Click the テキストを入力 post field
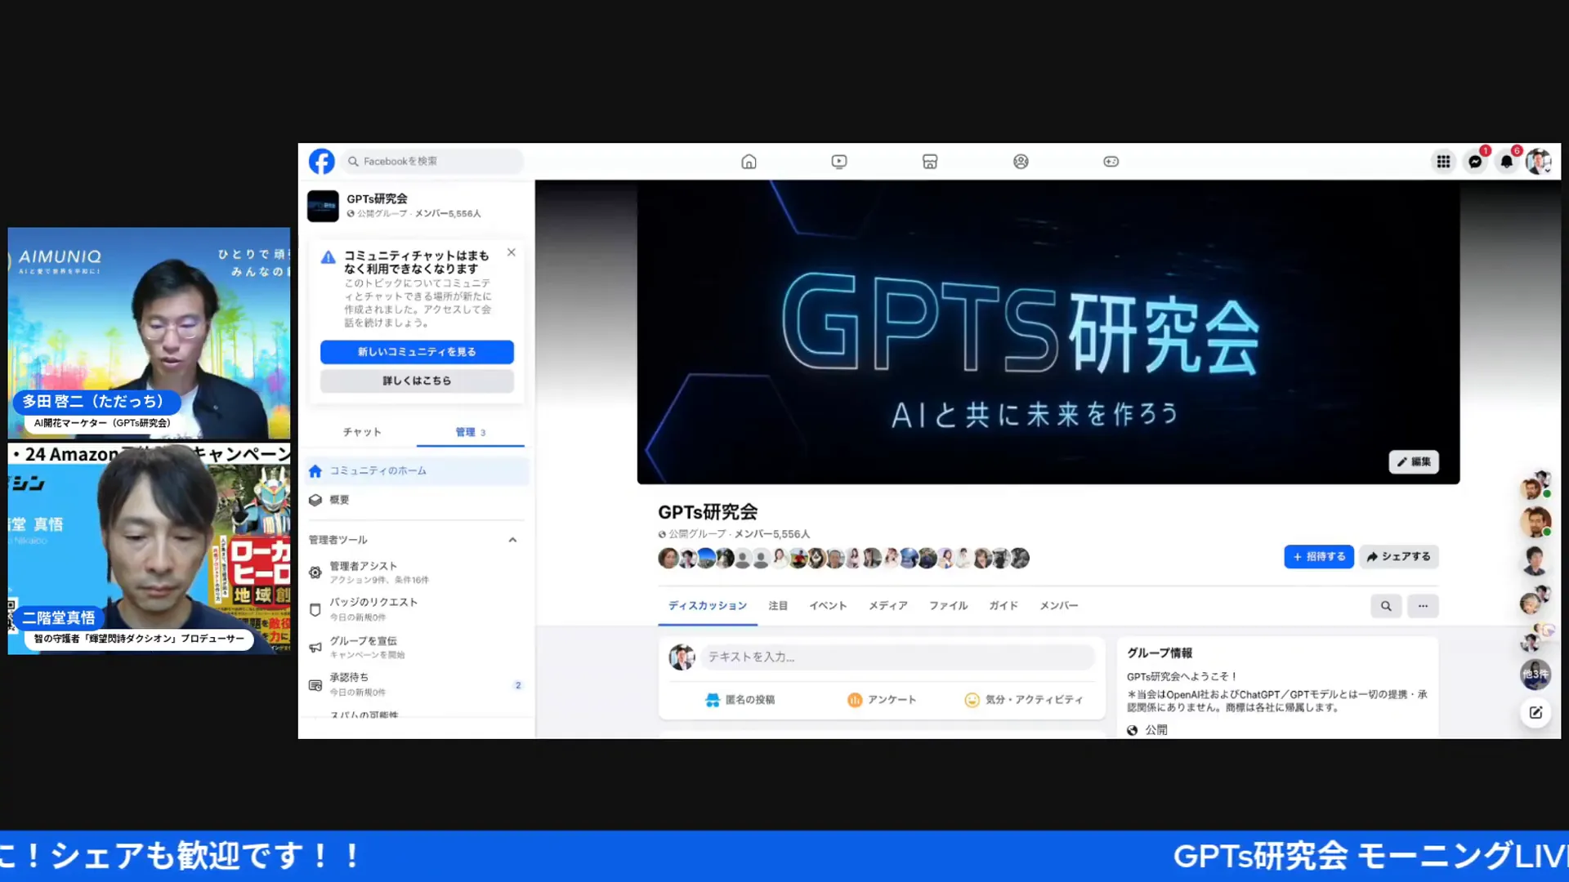1569x882 pixels. 897,657
